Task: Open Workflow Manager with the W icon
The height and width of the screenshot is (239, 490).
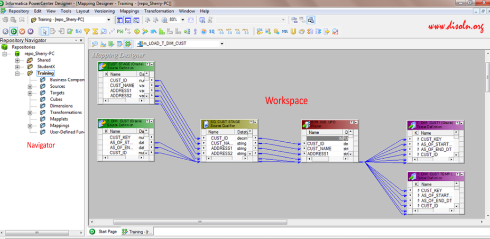Action: tap(22, 31)
